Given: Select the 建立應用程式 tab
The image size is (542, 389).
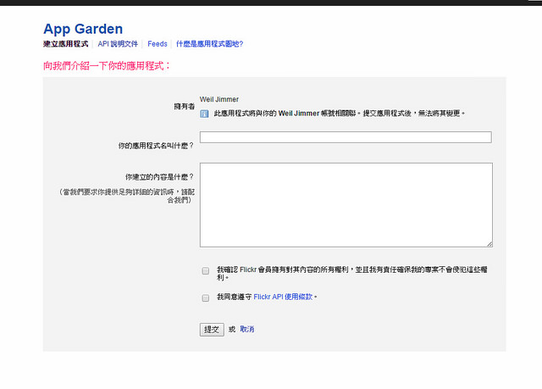Looking at the screenshot, I should [66, 44].
